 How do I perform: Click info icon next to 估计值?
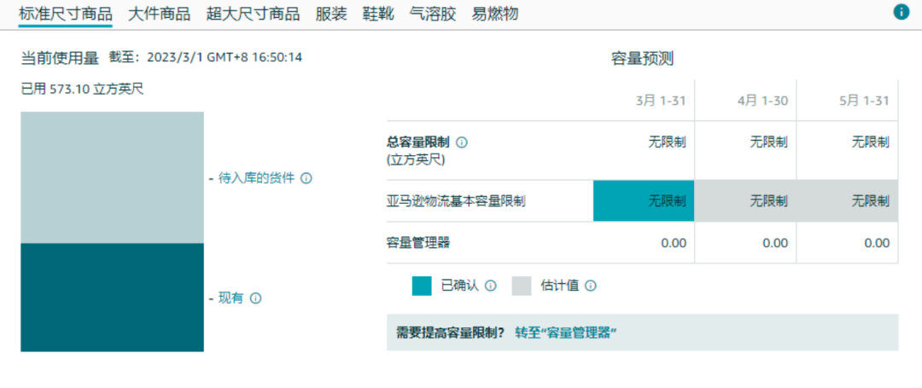click(x=590, y=286)
